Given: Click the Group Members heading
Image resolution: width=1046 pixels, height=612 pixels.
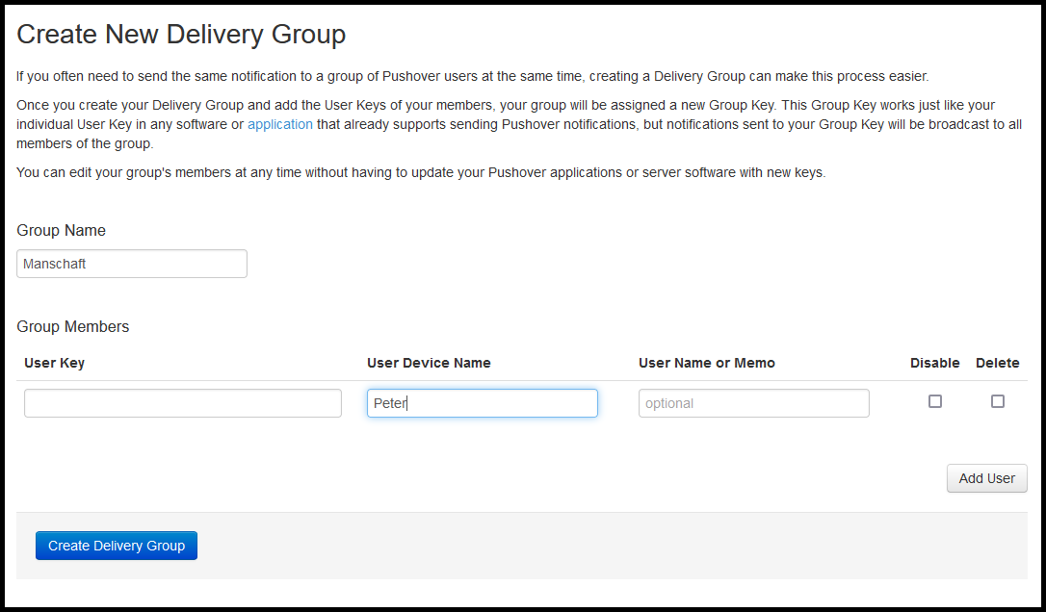Looking at the screenshot, I should pyautogui.click(x=72, y=326).
